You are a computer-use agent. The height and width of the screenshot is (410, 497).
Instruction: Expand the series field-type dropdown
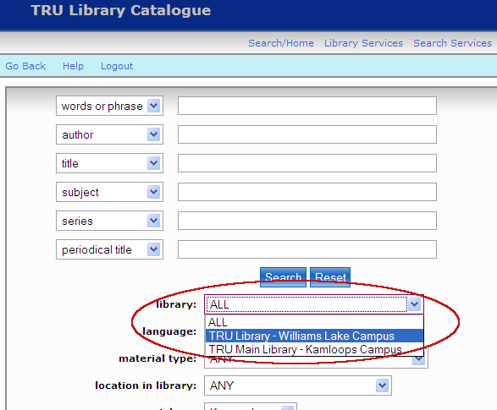pyautogui.click(x=110, y=221)
